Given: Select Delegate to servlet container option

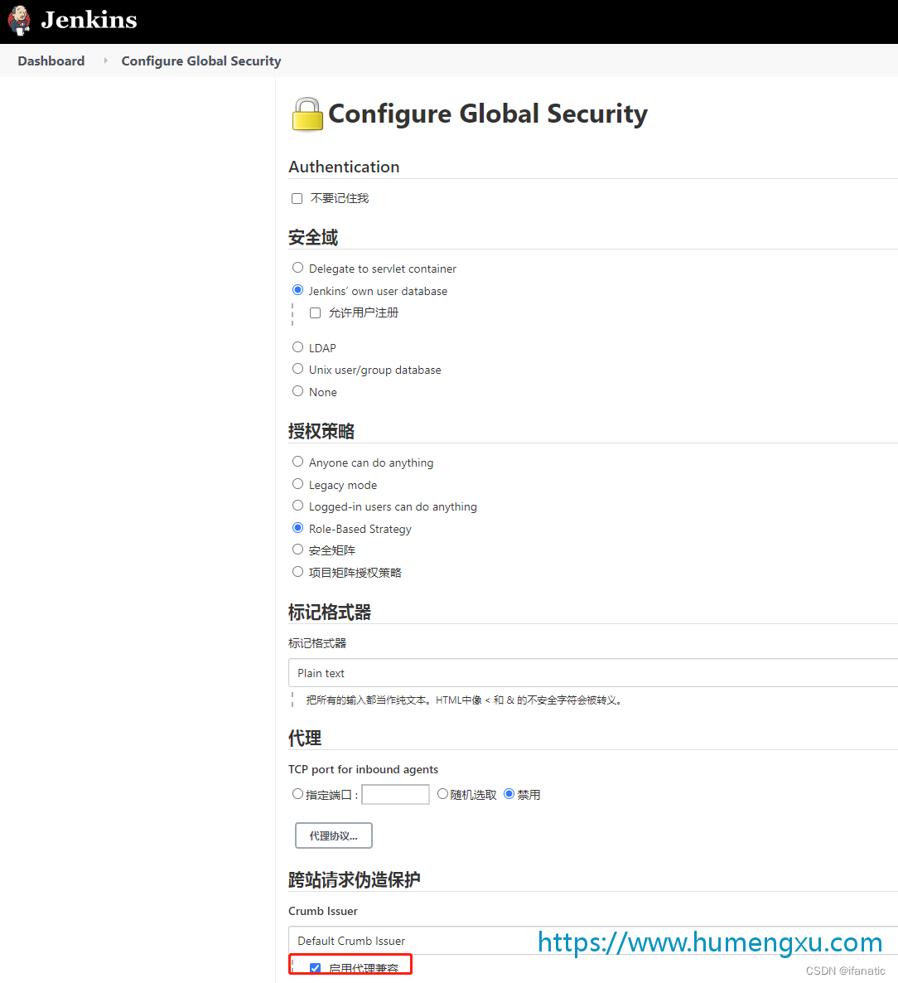Looking at the screenshot, I should [x=297, y=268].
